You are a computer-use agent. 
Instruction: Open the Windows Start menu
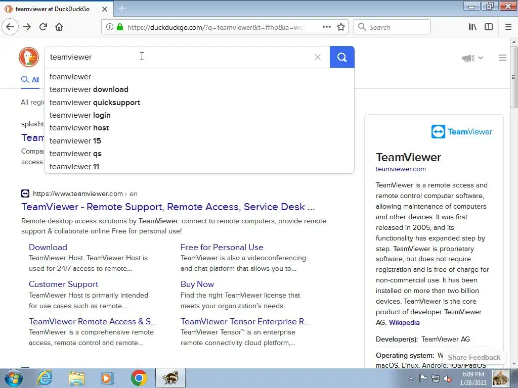coord(13,378)
